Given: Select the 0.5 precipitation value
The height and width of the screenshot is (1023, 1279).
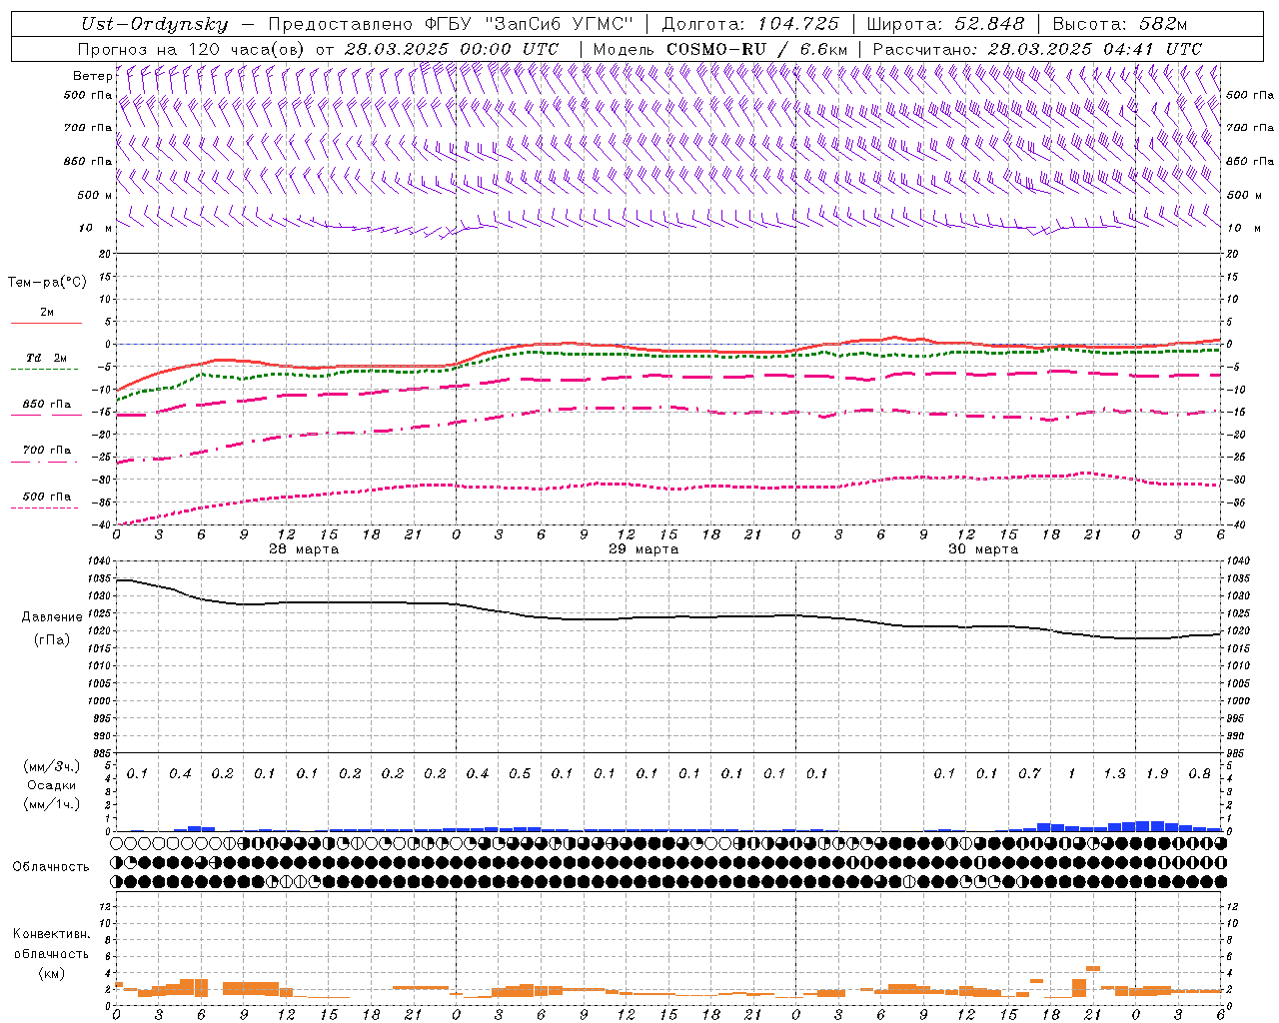Looking at the screenshot, I should [x=520, y=774].
